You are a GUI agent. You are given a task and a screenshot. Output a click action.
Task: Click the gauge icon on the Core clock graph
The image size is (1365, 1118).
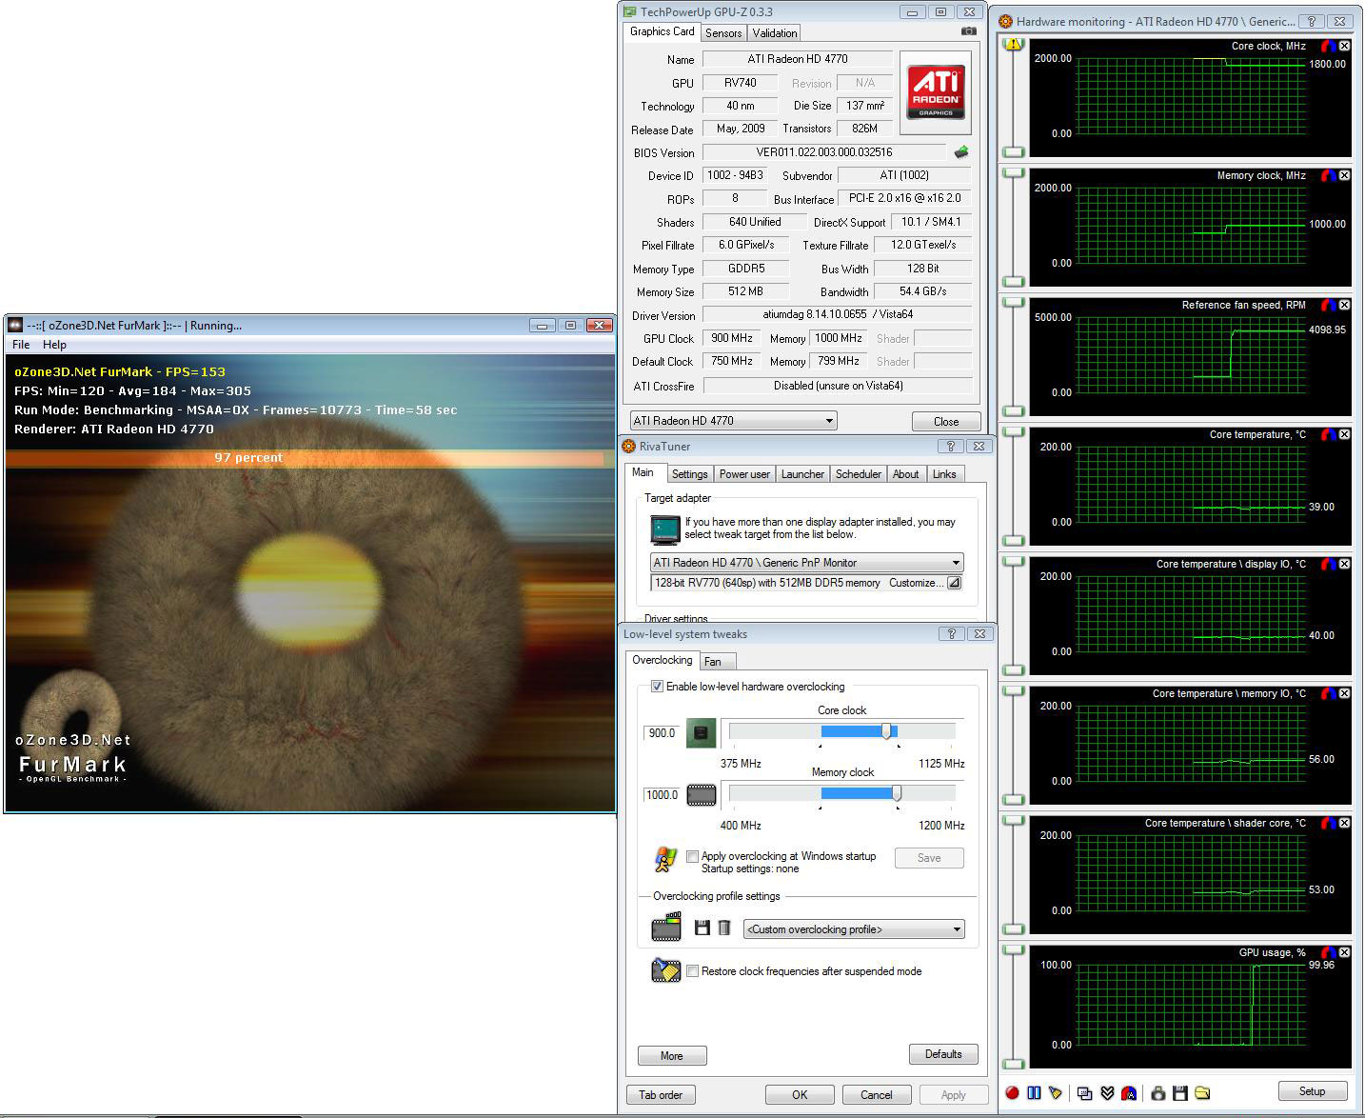click(x=1329, y=46)
